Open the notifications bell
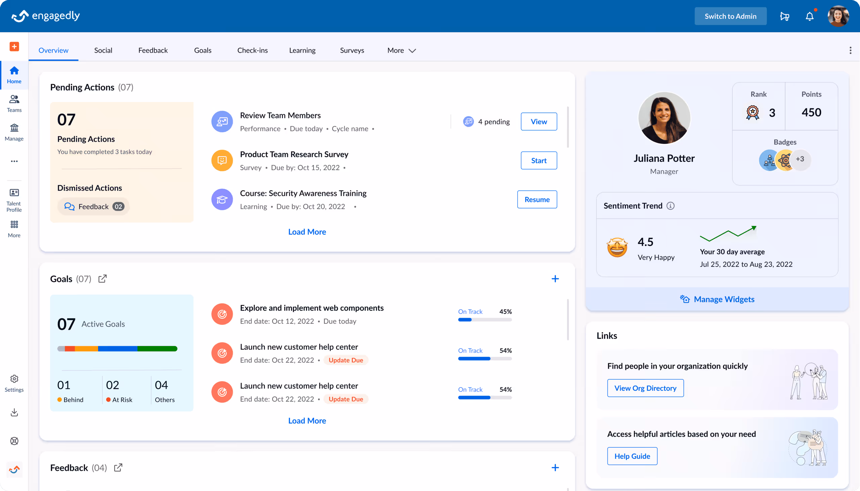 point(810,16)
